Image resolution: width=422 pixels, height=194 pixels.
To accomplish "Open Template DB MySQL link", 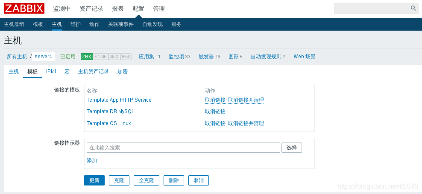I will click(x=110, y=111).
